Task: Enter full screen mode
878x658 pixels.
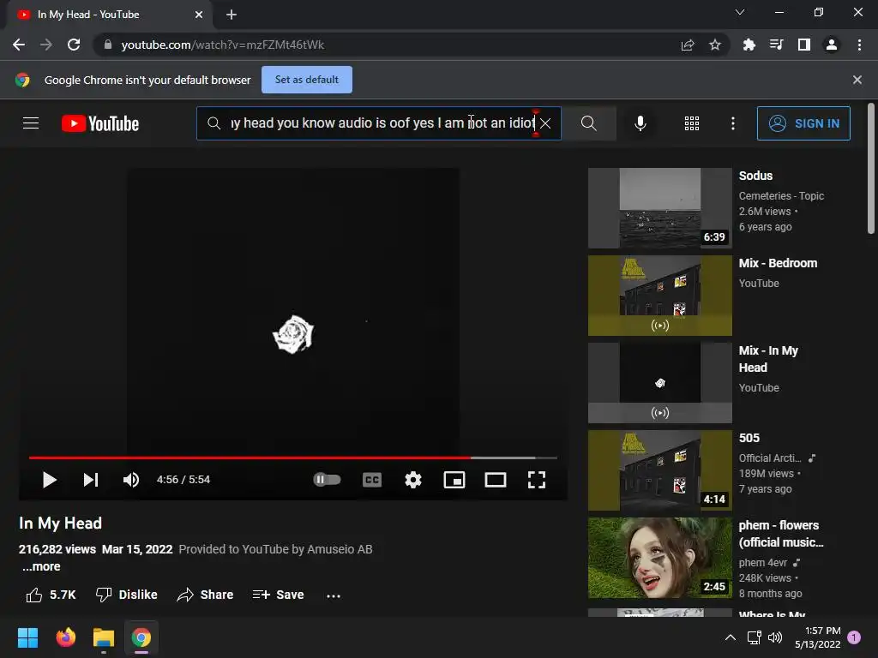Action: click(x=537, y=480)
